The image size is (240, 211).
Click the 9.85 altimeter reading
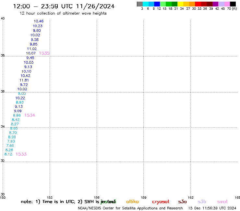coord(33,44)
